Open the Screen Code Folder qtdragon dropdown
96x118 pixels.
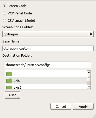(x=48, y=34)
